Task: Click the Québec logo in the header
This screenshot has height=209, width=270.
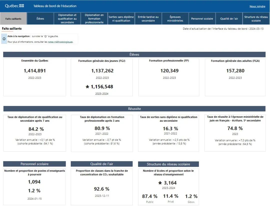Action: point(14,6)
